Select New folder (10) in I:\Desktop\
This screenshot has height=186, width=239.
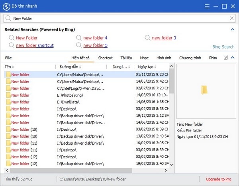[x=86, y=129]
